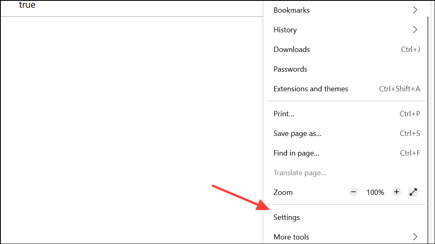The image size is (435, 244).
Task: Click the 100% zoom level value
Action: tap(375, 192)
